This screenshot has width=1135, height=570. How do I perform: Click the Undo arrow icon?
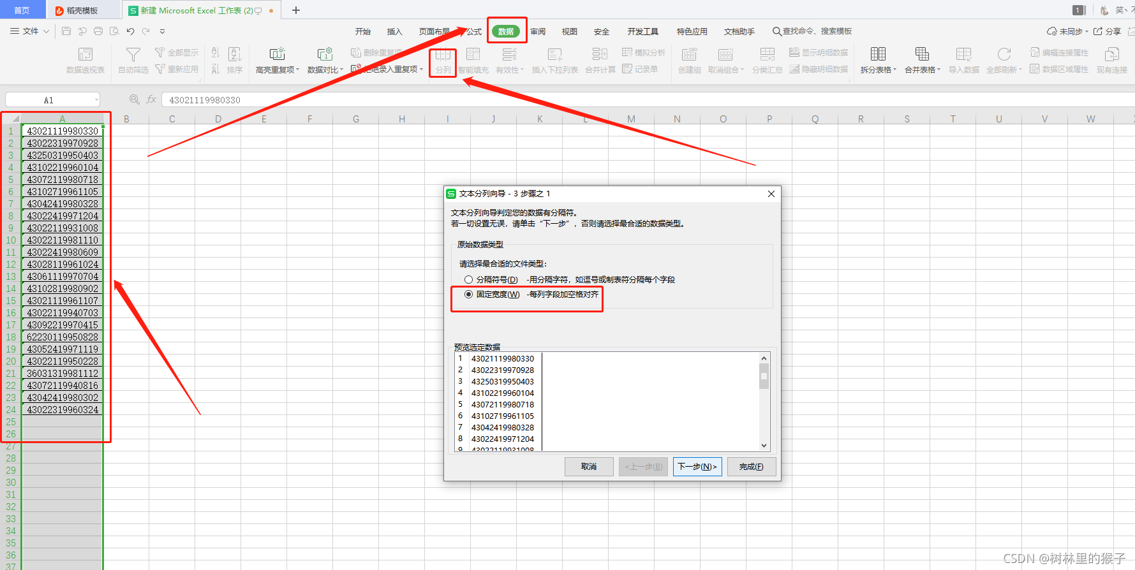(x=130, y=31)
